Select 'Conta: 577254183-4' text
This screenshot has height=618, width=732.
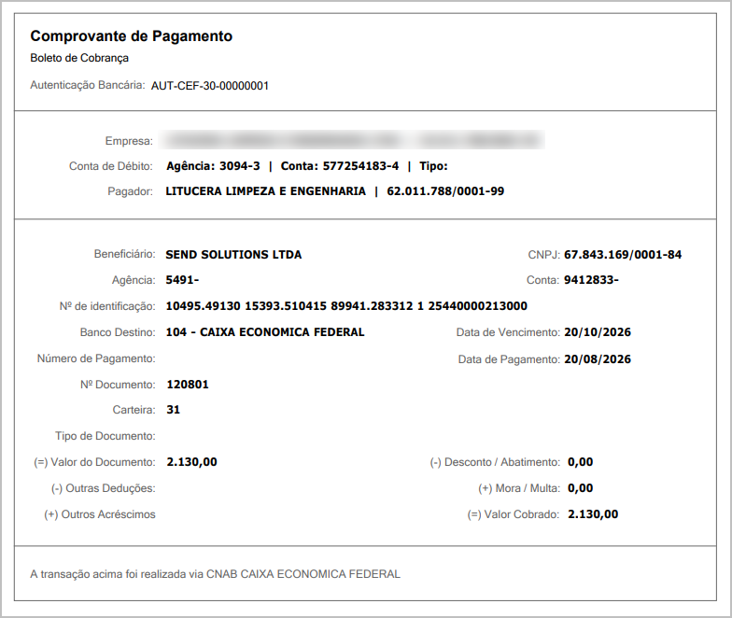[x=340, y=166]
